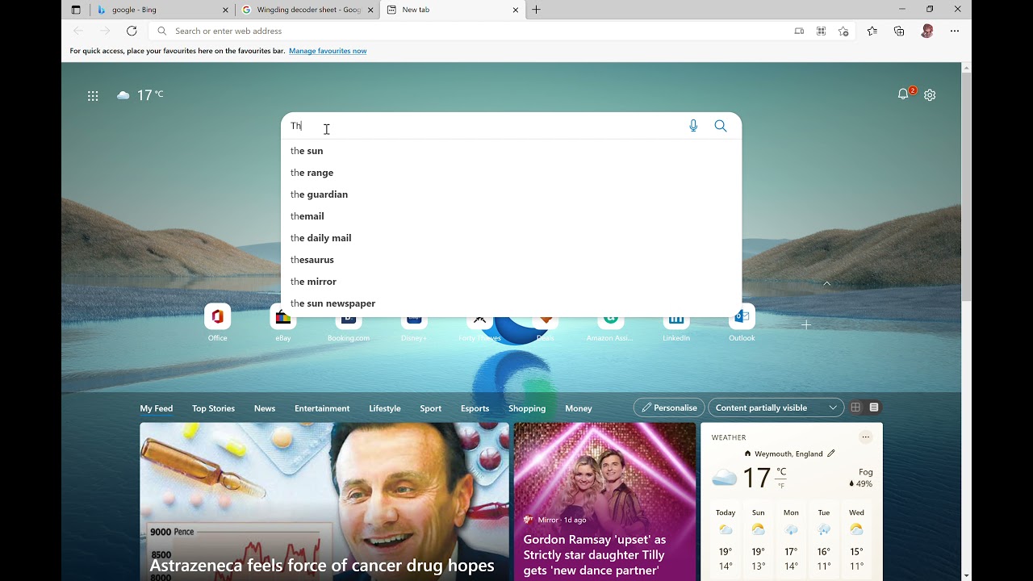Choose the suggestion "themail"

coord(511,216)
